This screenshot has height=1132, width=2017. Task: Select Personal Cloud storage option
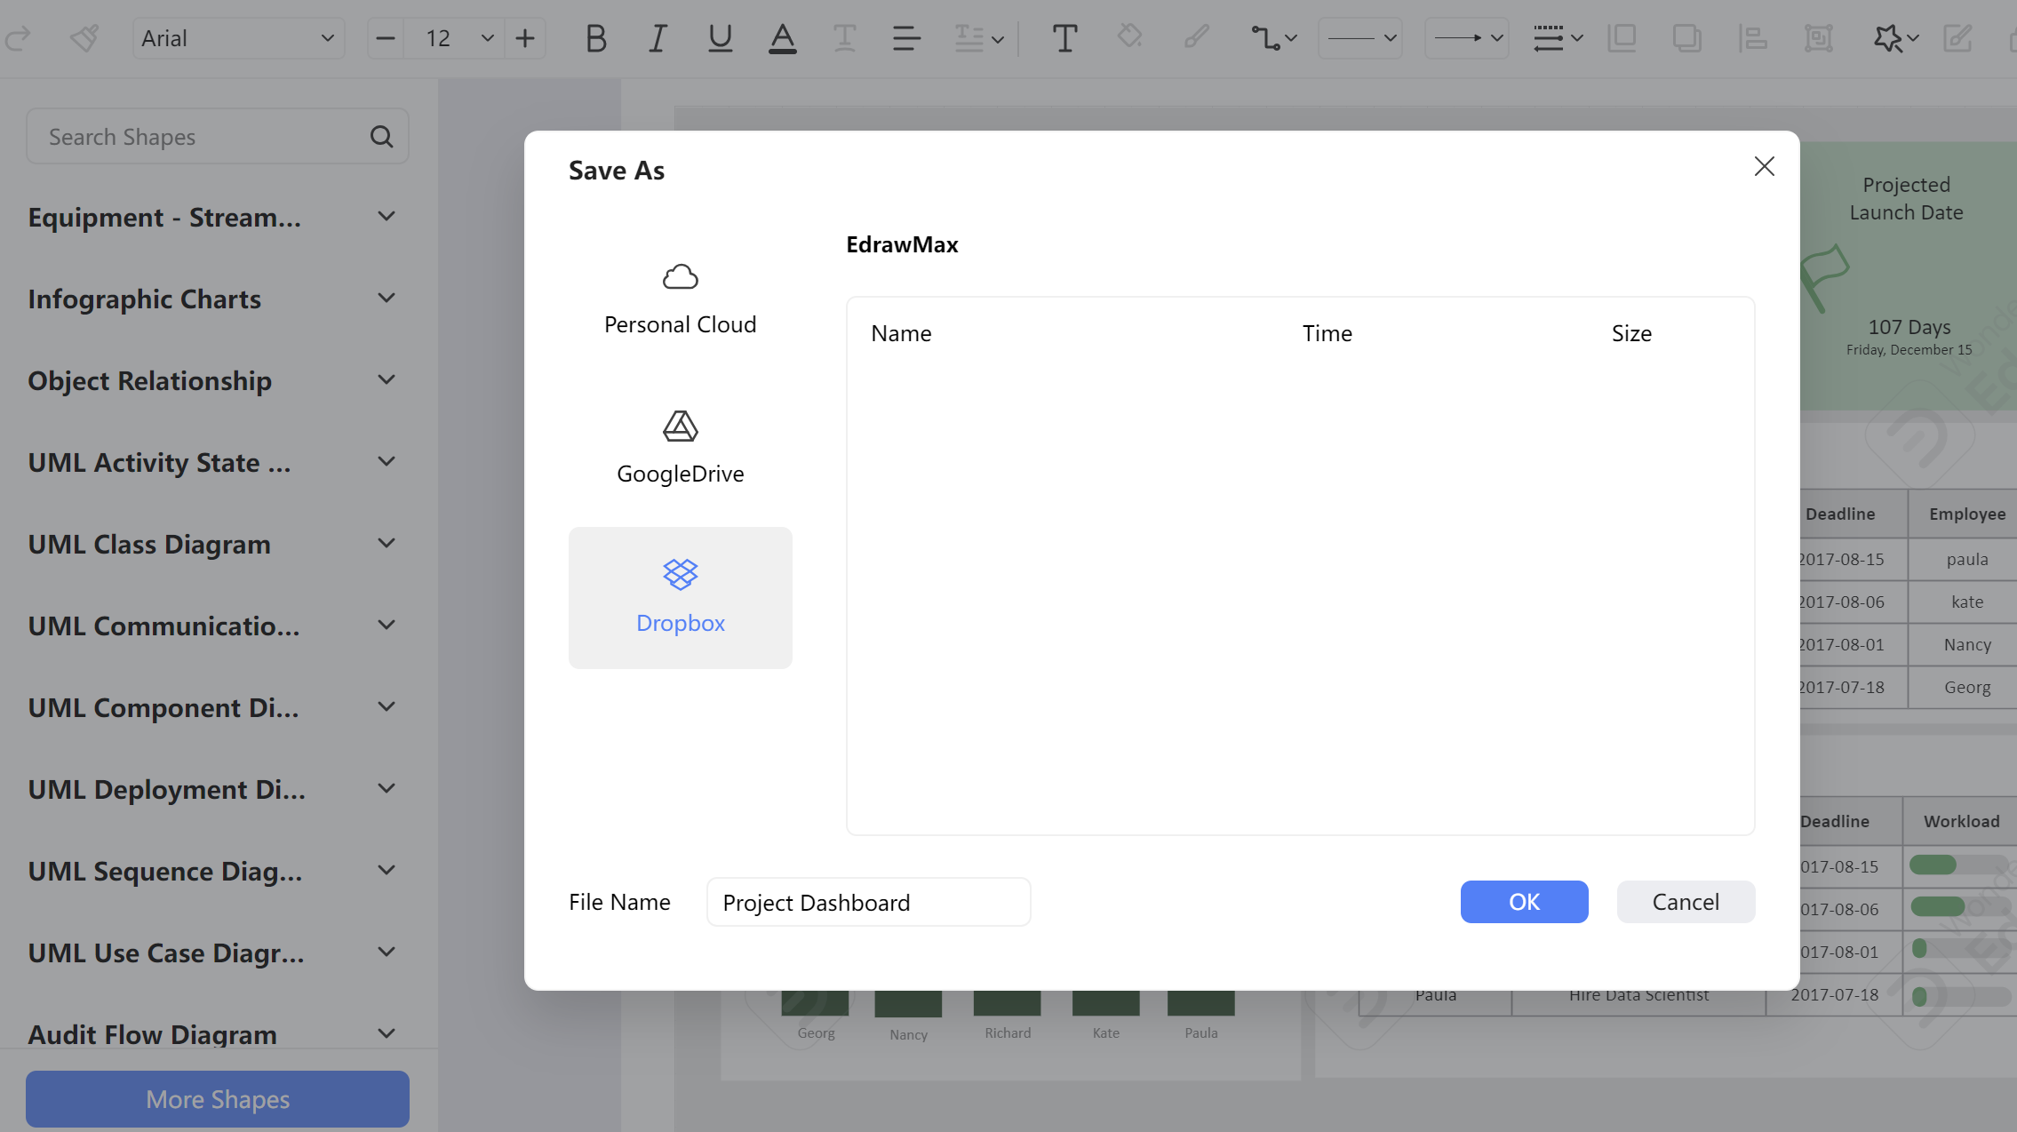click(681, 295)
